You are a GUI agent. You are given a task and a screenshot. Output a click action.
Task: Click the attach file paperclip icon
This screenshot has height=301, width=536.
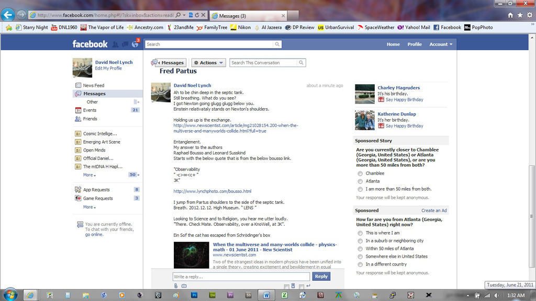tap(176, 286)
